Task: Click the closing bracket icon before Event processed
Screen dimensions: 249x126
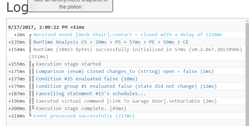Action: [x=31, y=115]
